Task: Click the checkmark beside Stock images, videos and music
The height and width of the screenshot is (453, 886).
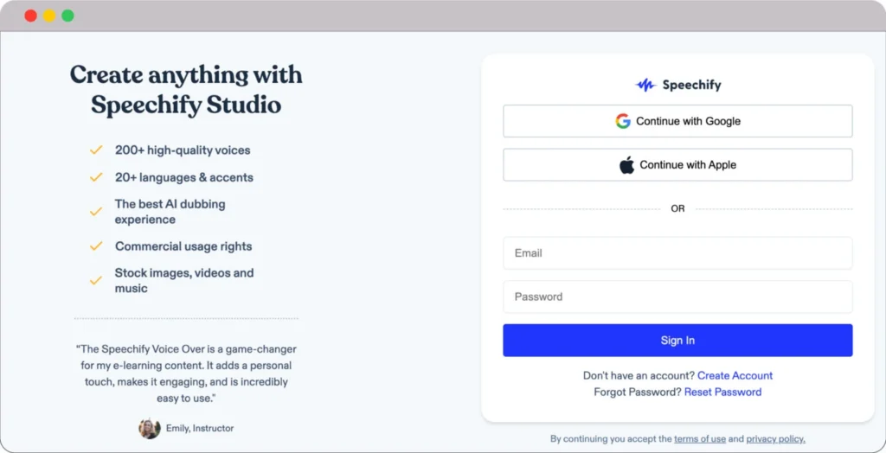Action: tap(96, 281)
